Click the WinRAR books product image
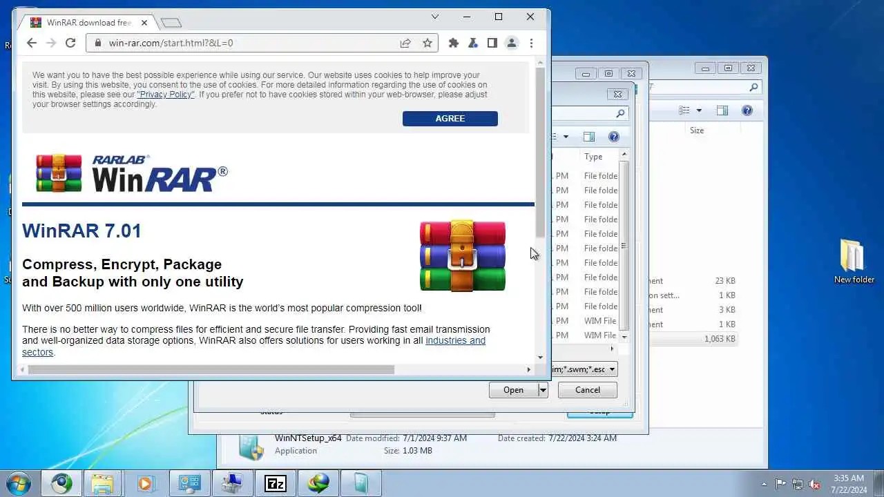Screen dimensions: 884x497 (463, 255)
